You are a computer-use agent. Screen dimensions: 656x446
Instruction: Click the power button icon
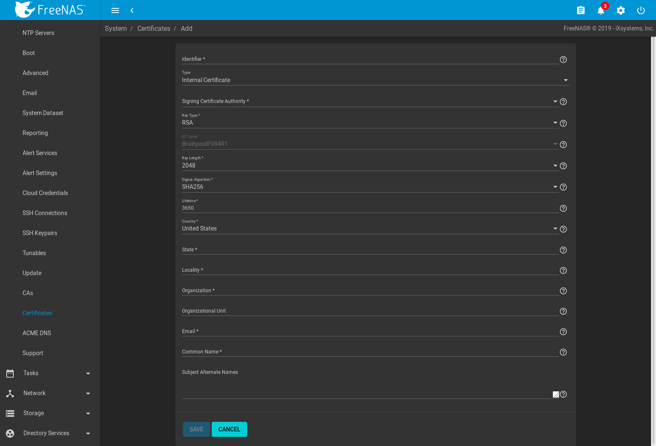641,10
